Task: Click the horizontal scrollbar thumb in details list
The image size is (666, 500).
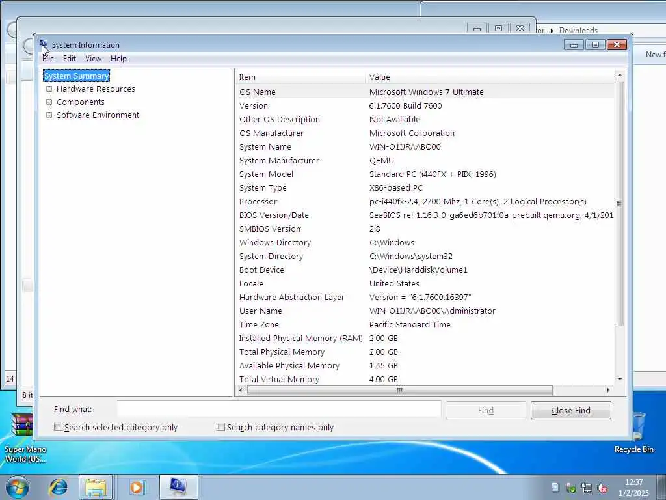Action: (400, 390)
